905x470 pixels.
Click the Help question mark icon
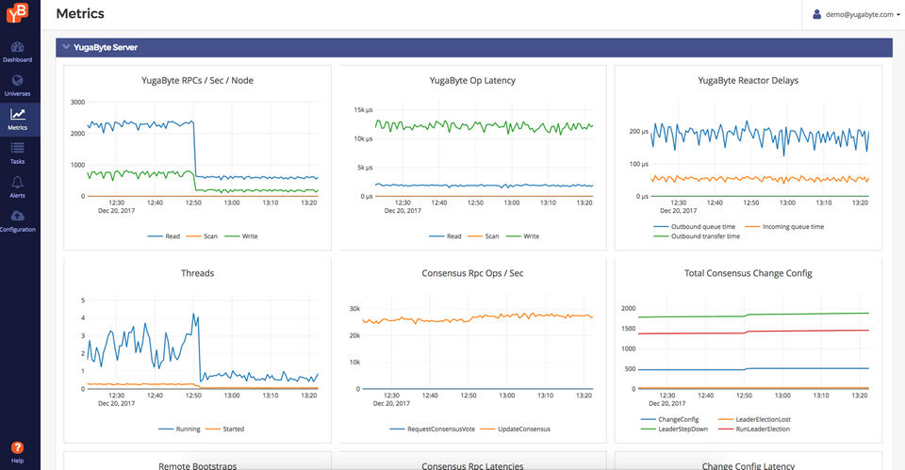coord(17,447)
